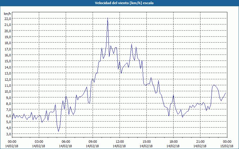Select the '21,0' y-axis label
Viewport: 239px width, 149px height.
[8, 25]
